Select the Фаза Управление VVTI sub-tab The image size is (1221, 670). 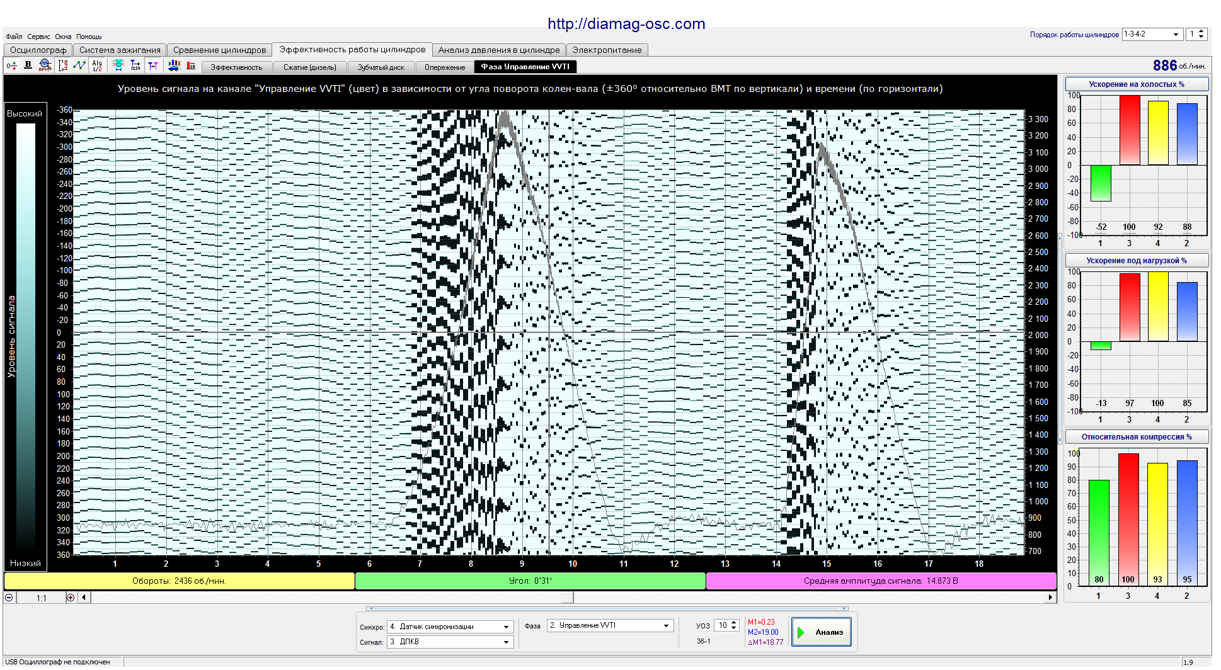(525, 67)
